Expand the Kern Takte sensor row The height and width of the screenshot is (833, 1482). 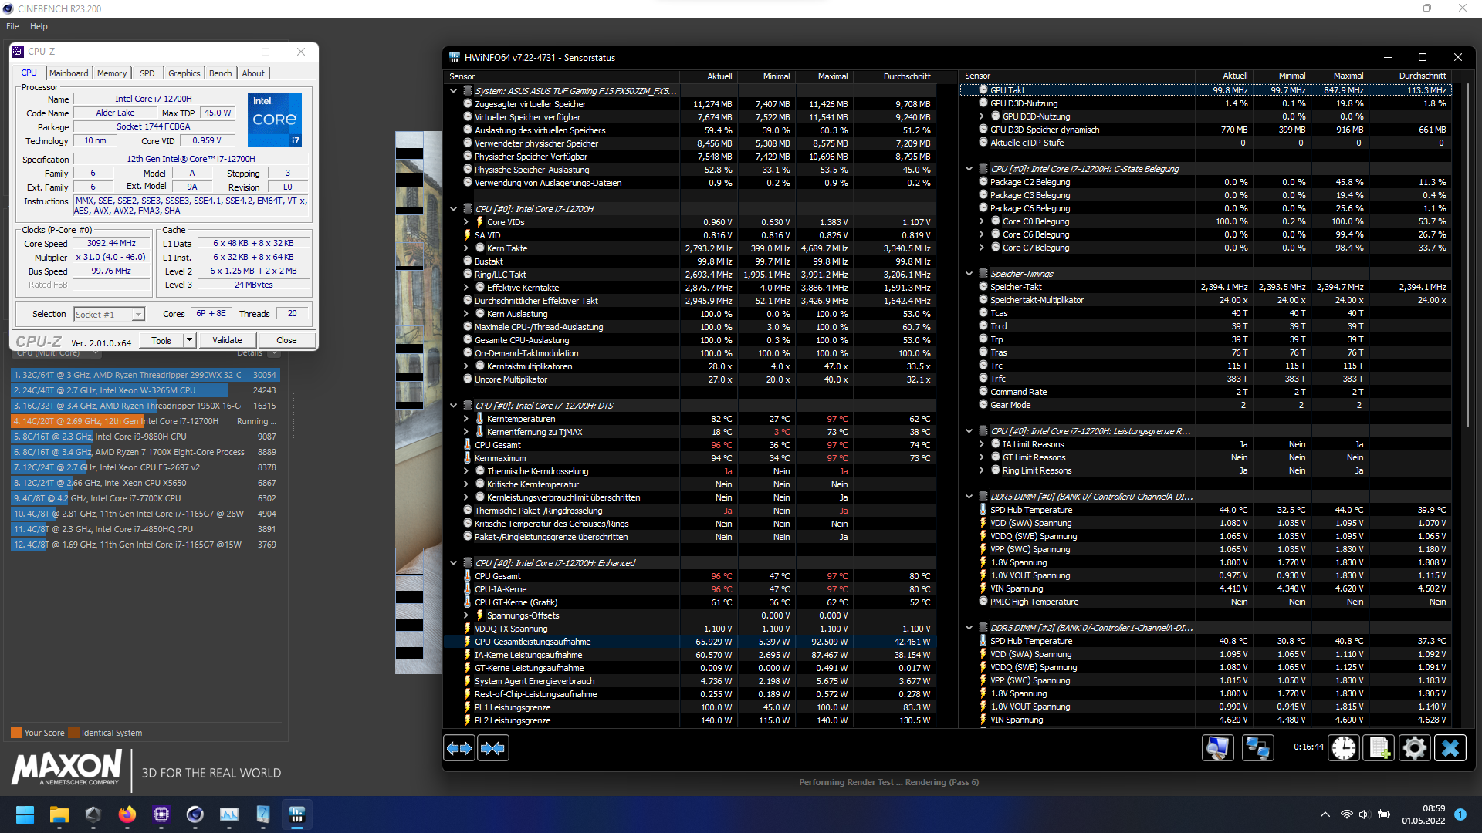tap(465, 248)
